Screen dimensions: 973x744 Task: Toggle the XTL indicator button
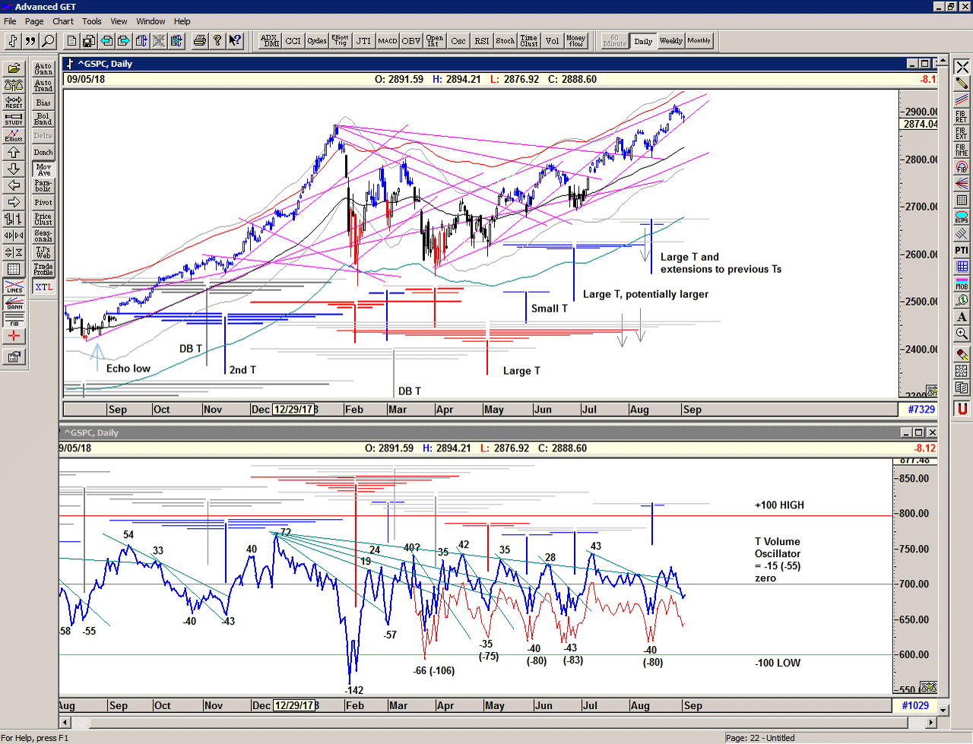43,287
